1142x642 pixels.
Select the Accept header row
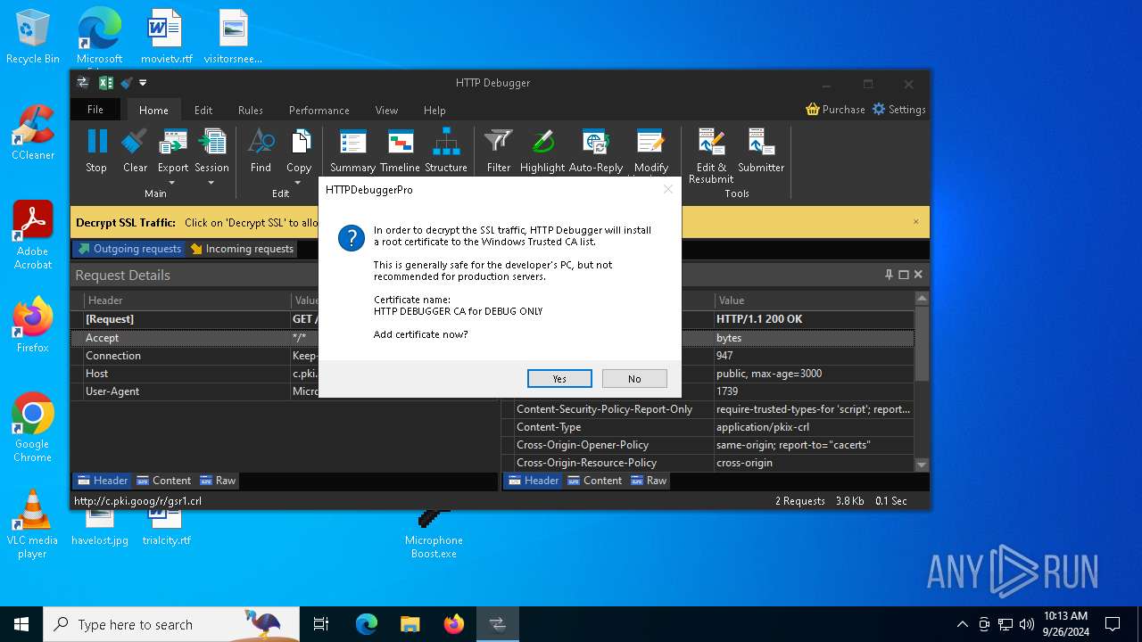284,338
